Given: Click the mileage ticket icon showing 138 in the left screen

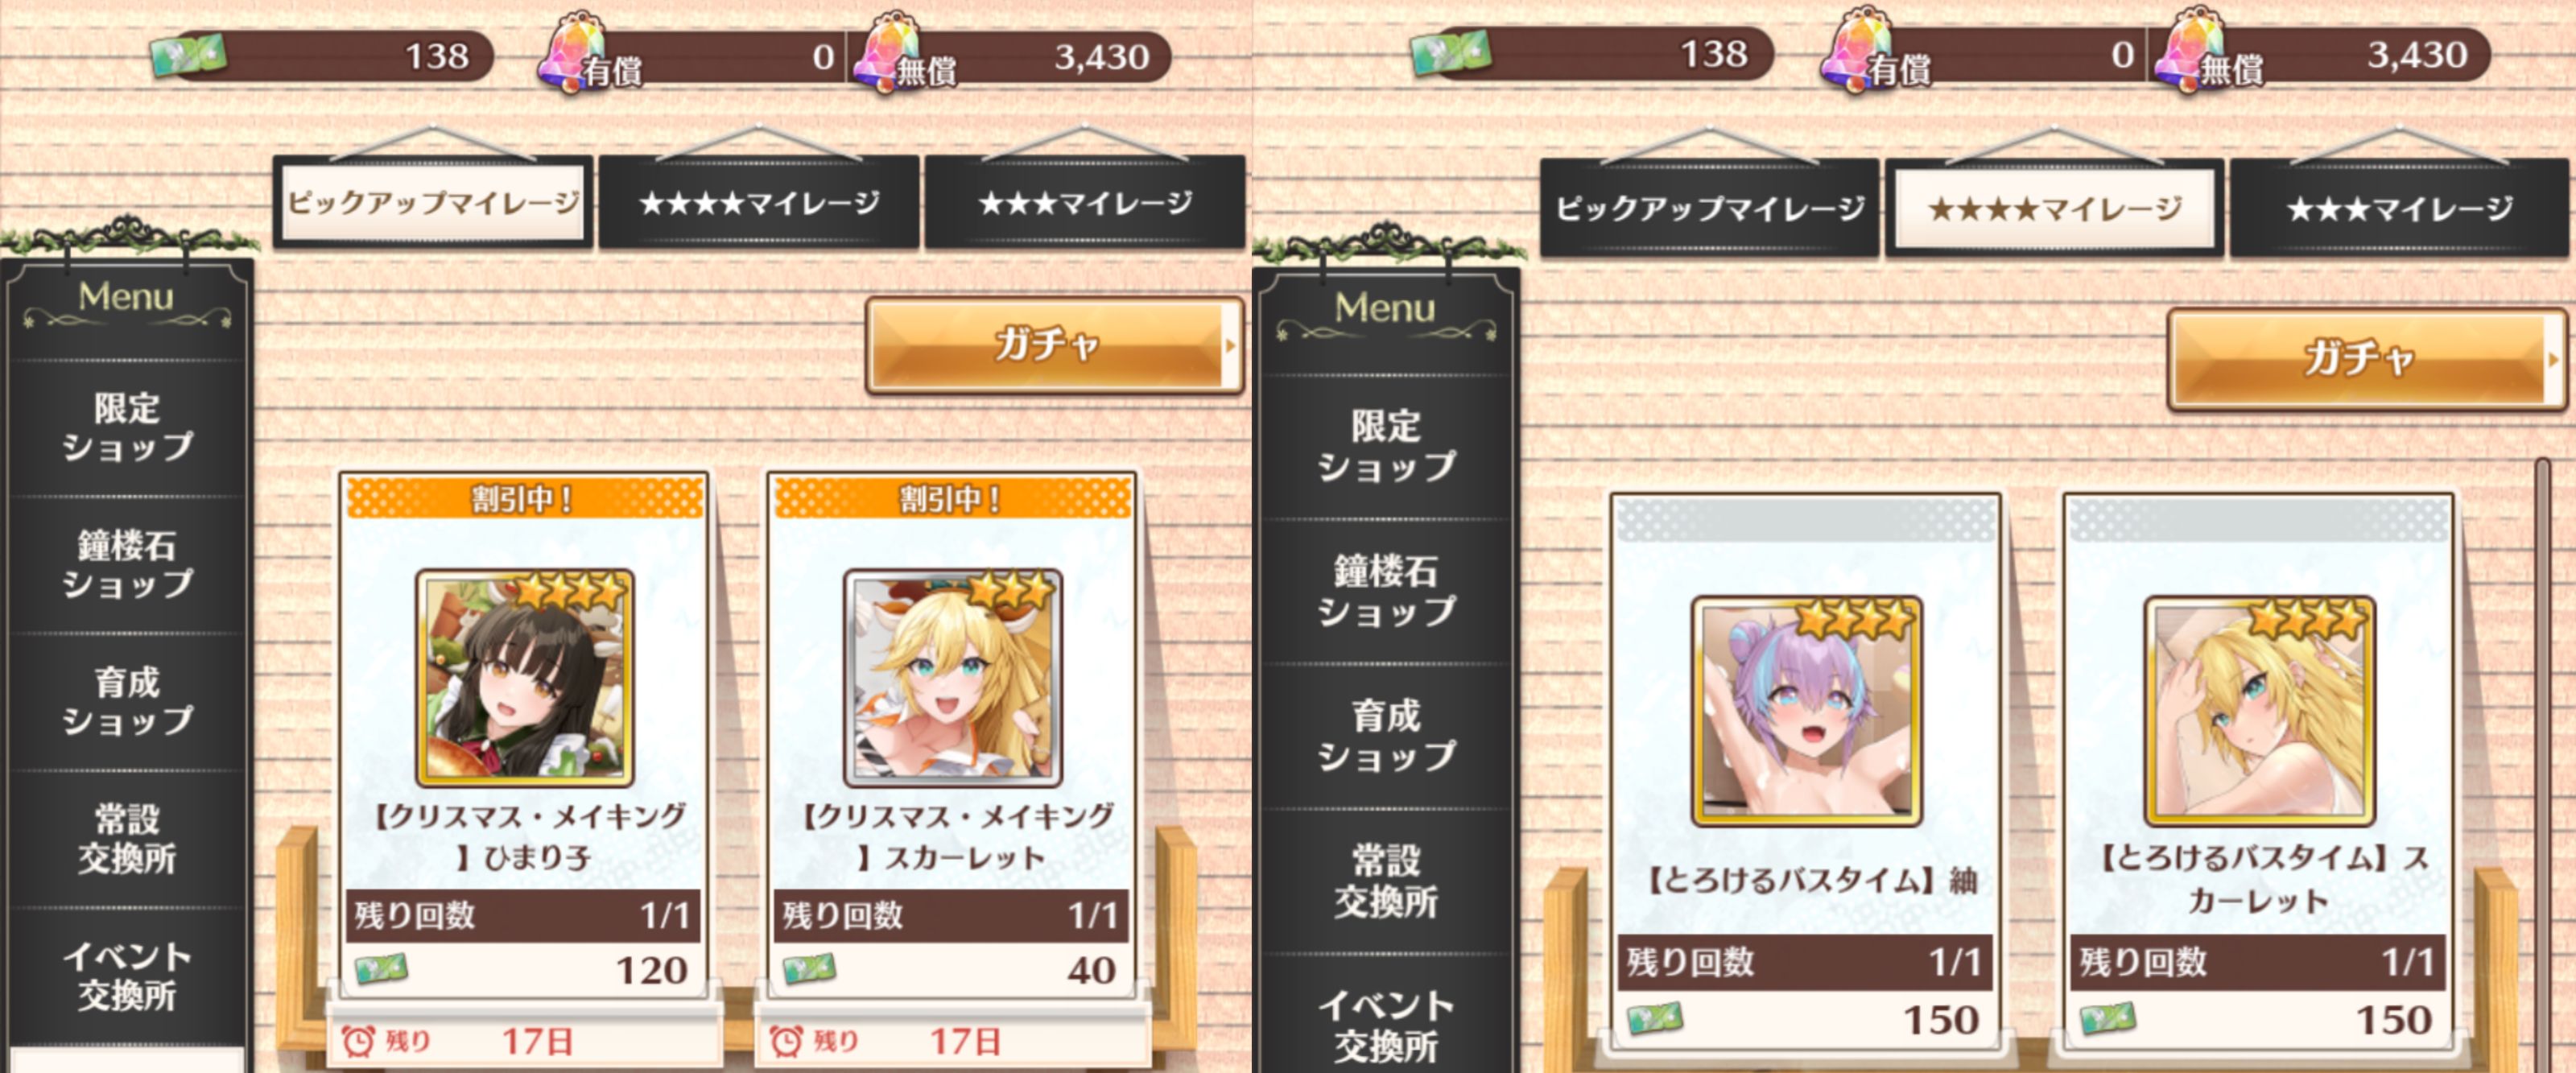Looking at the screenshot, I should (x=188, y=56).
